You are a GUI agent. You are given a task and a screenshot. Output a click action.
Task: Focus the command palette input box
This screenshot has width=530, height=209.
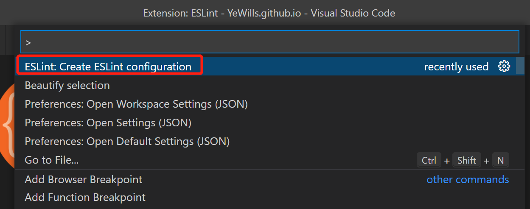click(x=272, y=42)
